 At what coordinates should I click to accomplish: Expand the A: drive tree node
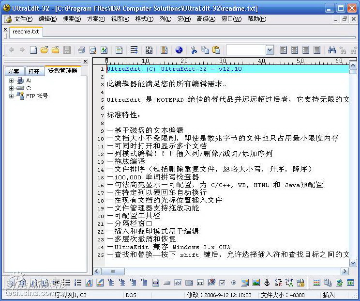point(11,80)
